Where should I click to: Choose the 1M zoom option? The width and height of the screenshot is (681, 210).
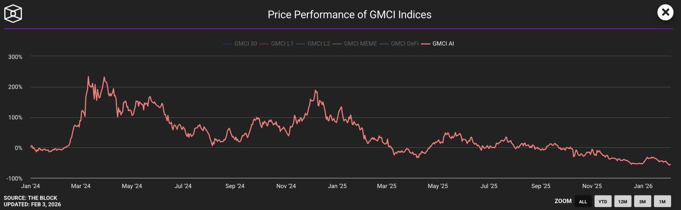pyautogui.click(x=662, y=201)
